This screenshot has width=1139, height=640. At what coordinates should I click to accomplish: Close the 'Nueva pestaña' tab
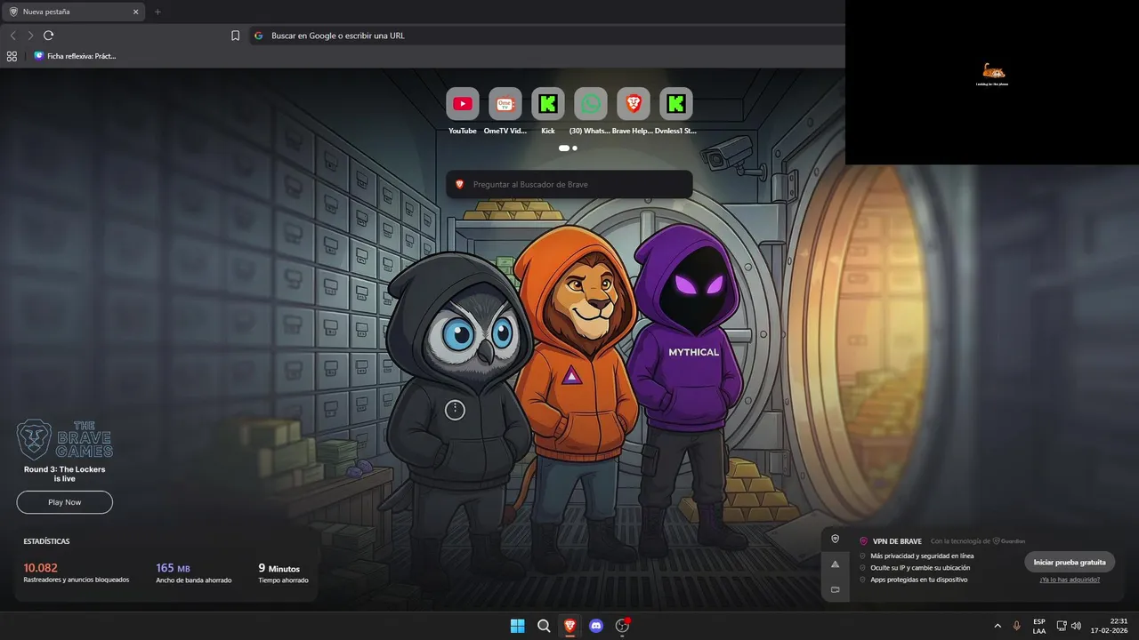click(136, 12)
